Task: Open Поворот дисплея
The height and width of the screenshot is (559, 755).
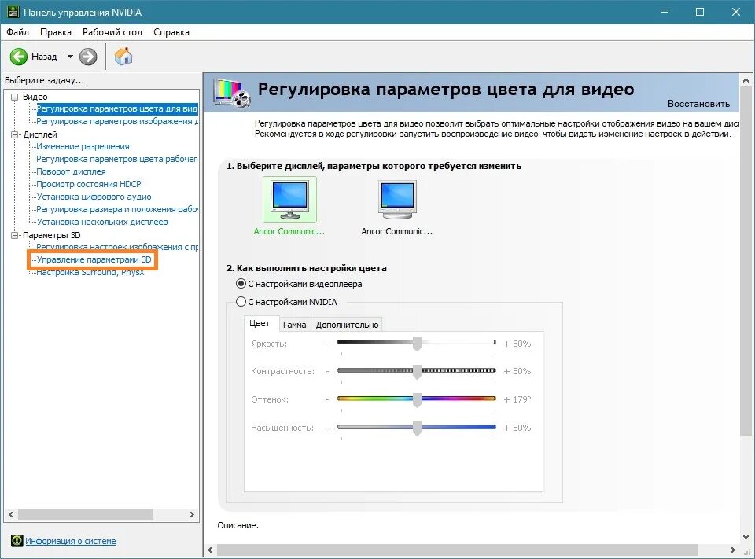Action: 71,171
